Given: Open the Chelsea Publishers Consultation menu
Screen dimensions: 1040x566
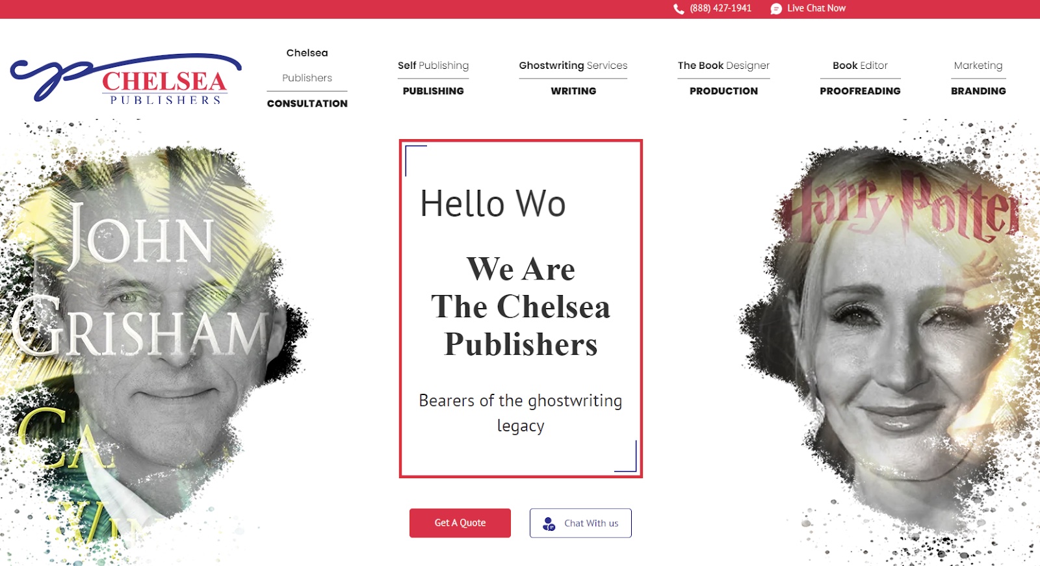Looking at the screenshot, I should [307, 78].
